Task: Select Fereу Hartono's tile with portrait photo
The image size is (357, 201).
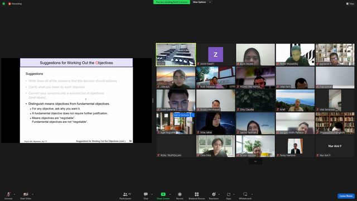Action: click(295, 146)
